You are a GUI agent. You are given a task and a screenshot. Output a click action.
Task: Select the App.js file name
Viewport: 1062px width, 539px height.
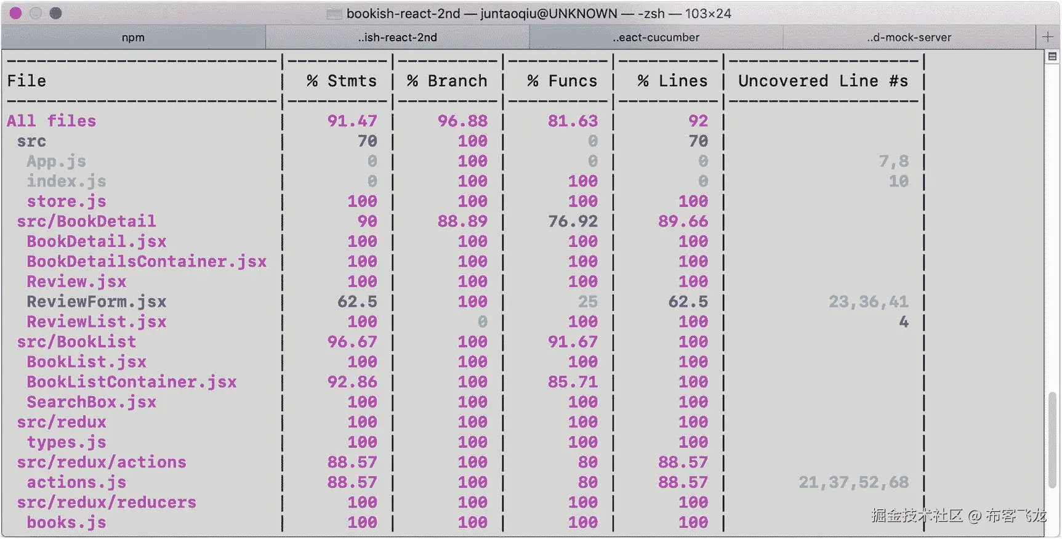[x=56, y=161]
